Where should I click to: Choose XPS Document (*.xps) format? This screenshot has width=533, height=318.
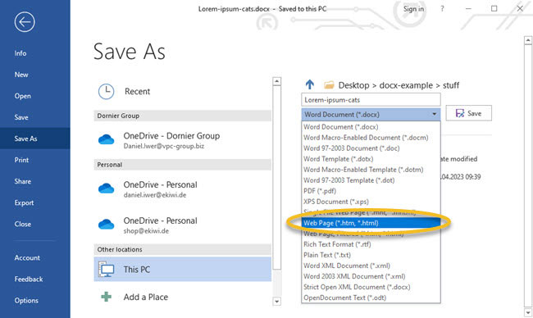(371, 202)
